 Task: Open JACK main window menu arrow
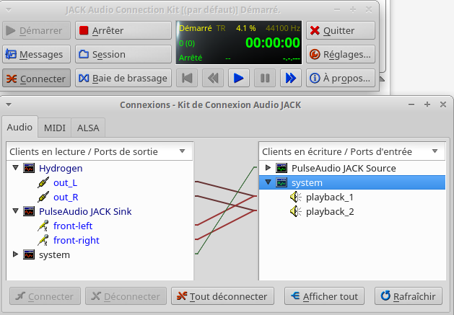9,10
